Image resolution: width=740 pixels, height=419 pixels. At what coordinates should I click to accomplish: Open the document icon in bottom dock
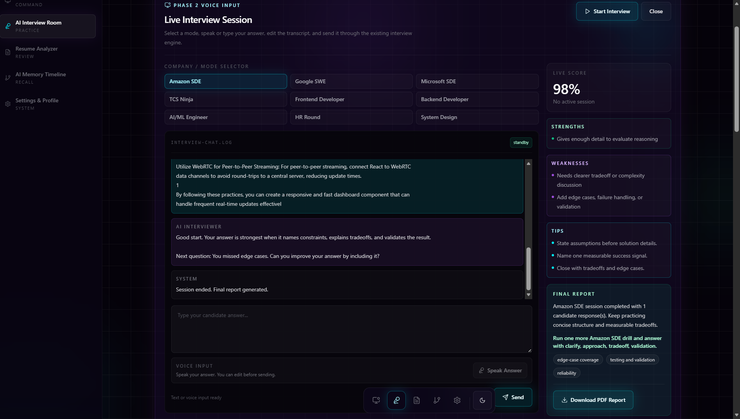click(x=417, y=400)
